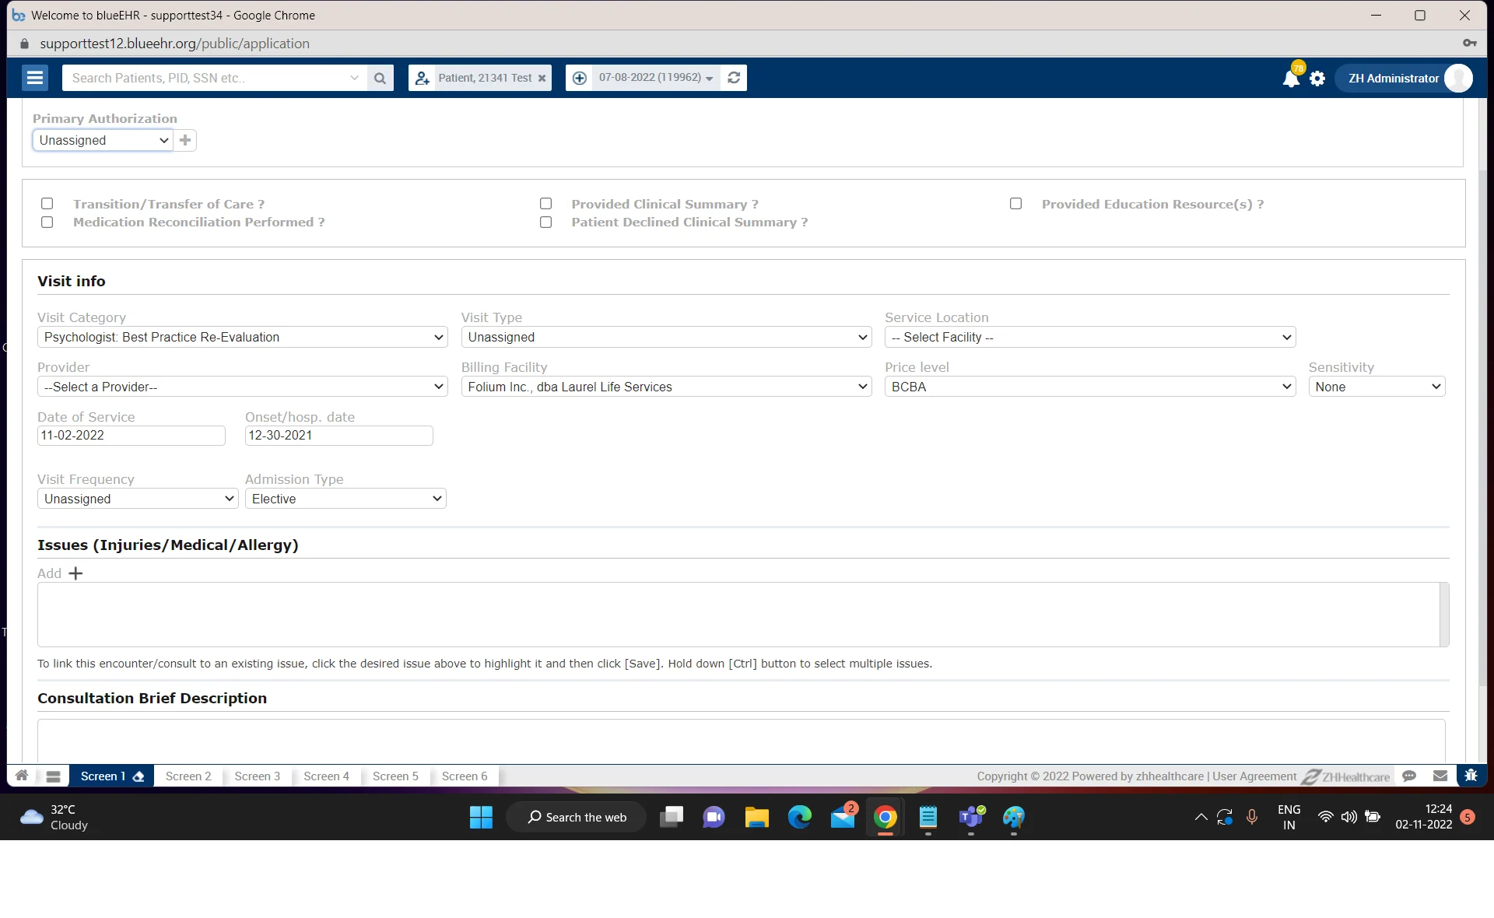The height and width of the screenshot is (918, 1494).
Task: Check Medication Reconciliation Performed
Action: 47,222
